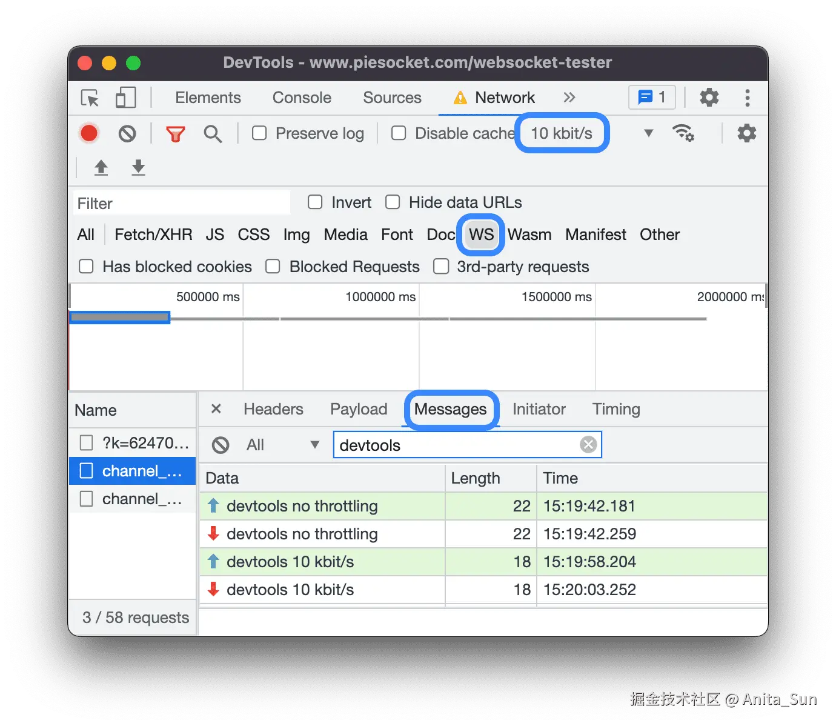Import HAR file with upload arrow
This screenshot has height=726, width=836.
click(101, 167)
